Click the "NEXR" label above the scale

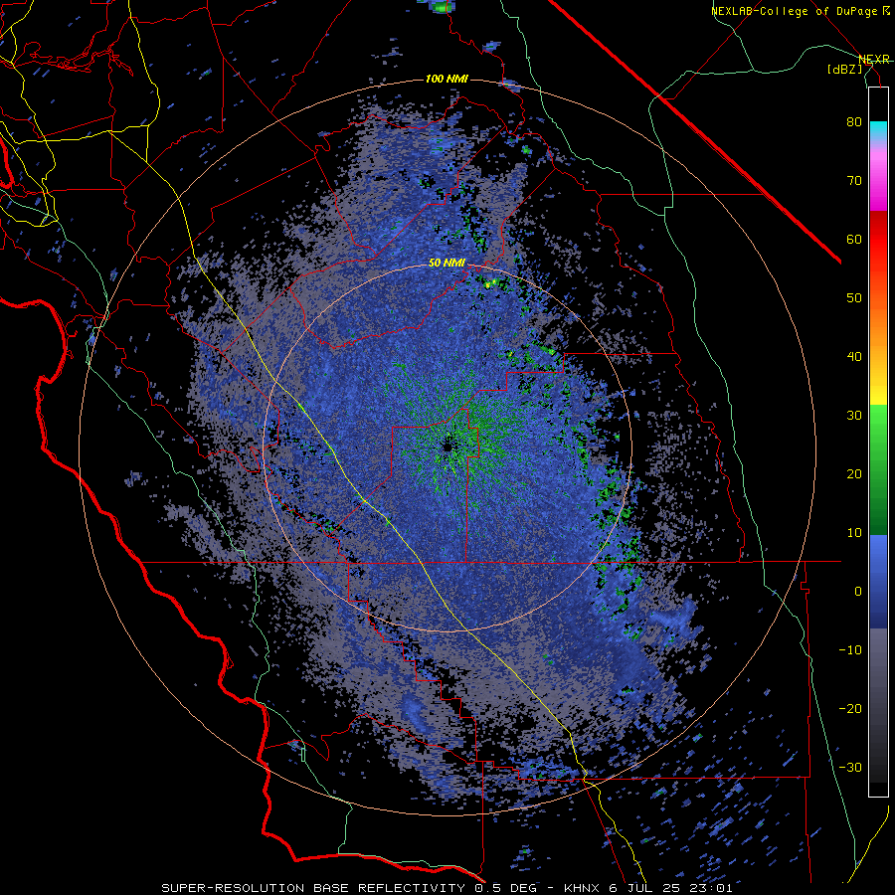pyautogui.click(x=874, y=59)
